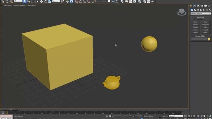Choose the Rectangular Selection Region icon
Screen dimensions: 212x119
pos(33,1)
